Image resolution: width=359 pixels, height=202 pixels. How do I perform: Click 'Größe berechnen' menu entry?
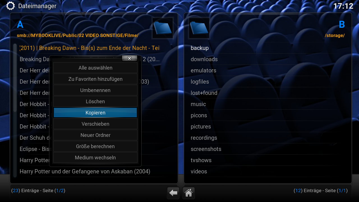pyautogui.click(x=95, y=146)
